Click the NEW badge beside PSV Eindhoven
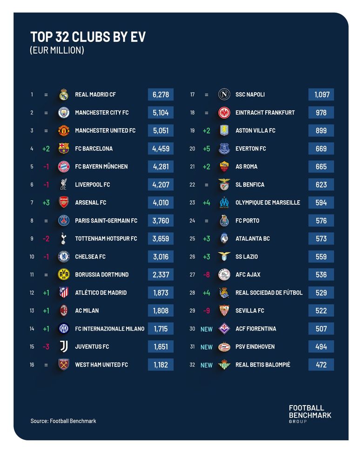The height and width of the screenshot is (453, 362). (x=207, y=347)
